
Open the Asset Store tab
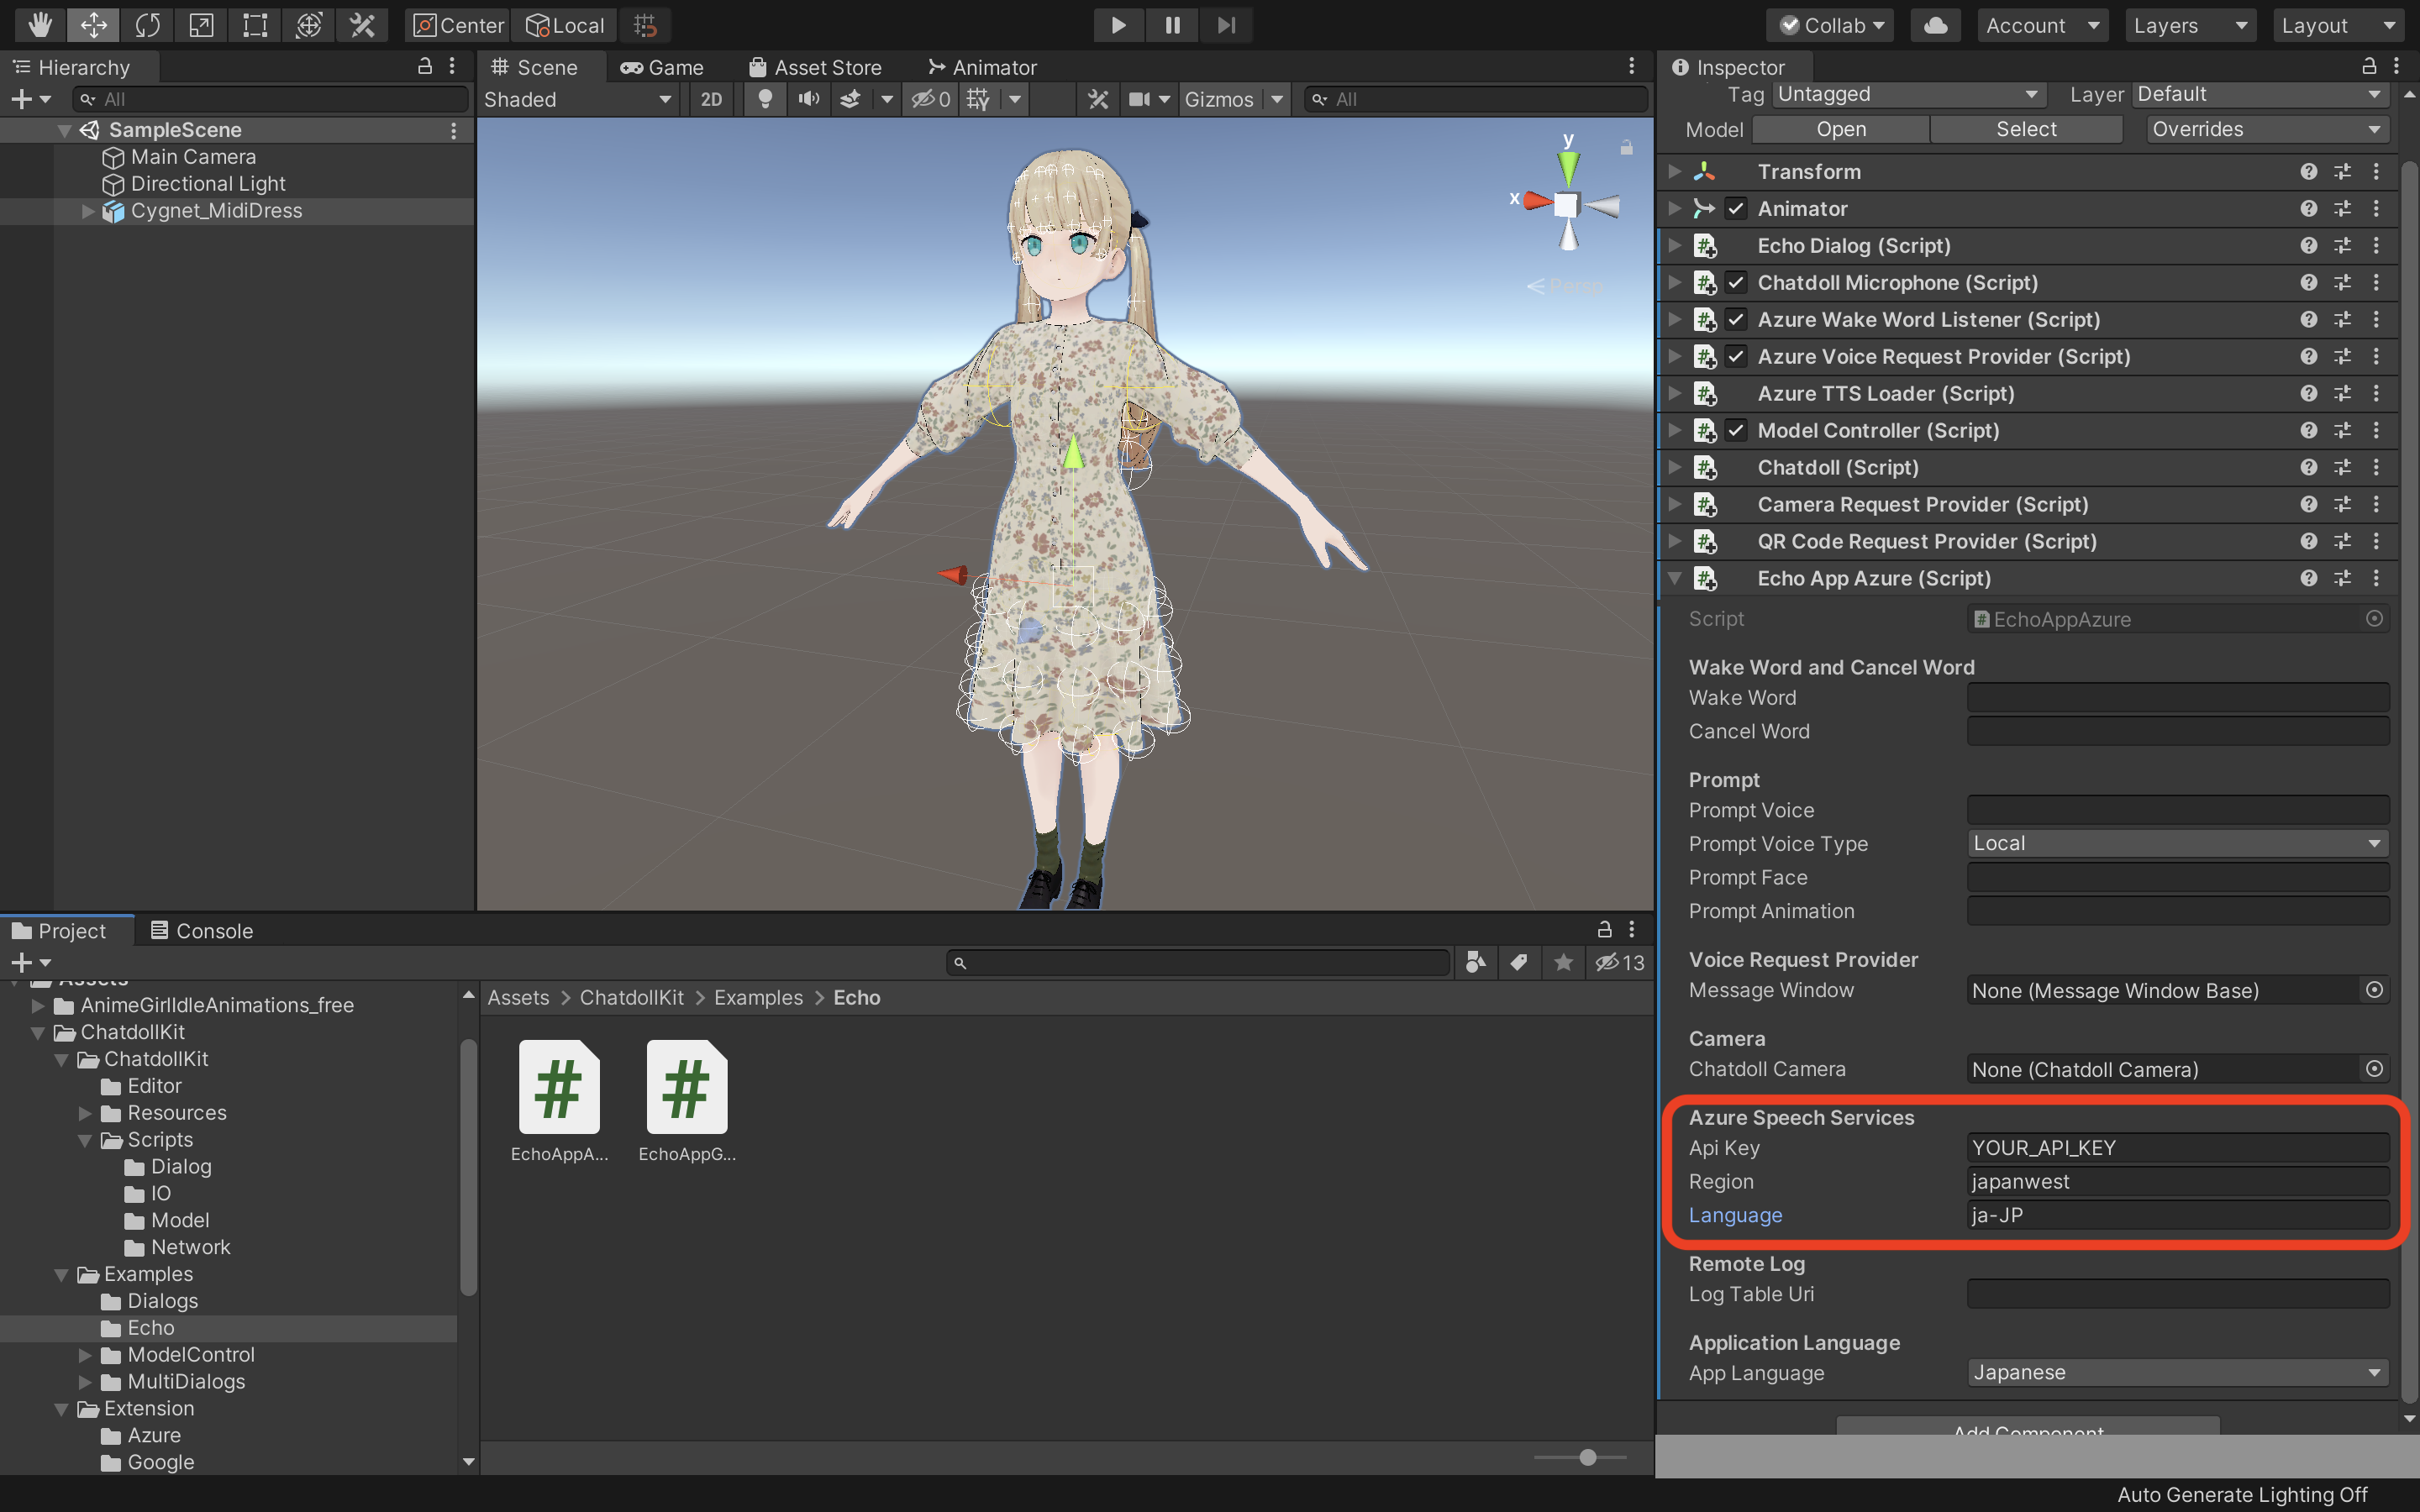pyautogui.click(x=815, y=67)
